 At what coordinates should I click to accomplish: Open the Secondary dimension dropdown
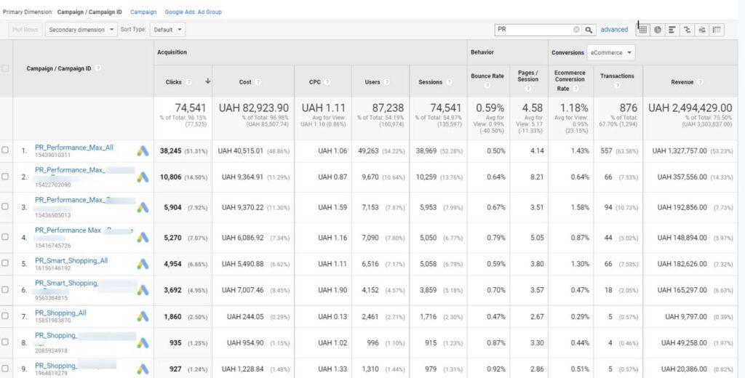tap(81, 30)
